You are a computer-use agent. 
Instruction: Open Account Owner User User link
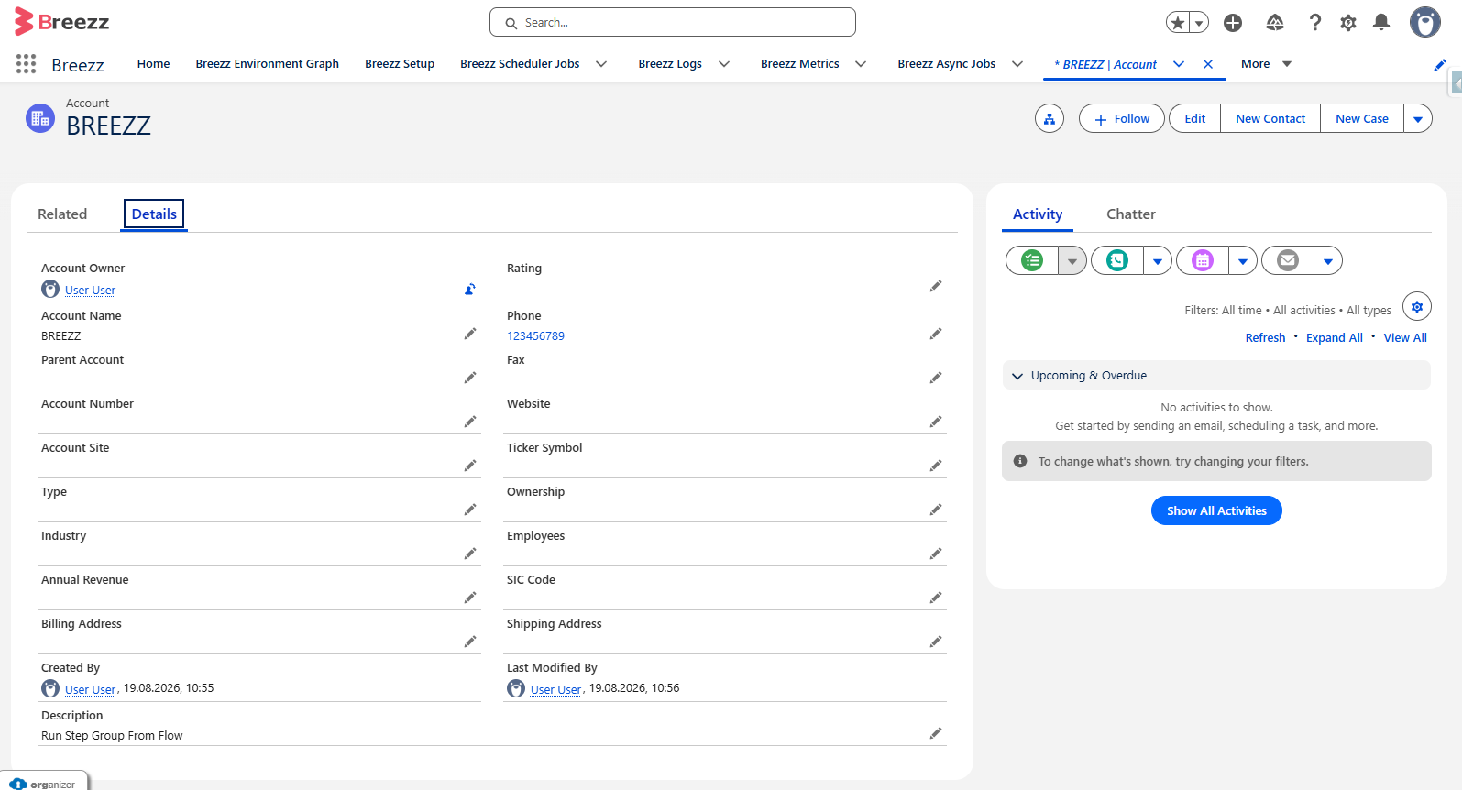tap(90, 291)
